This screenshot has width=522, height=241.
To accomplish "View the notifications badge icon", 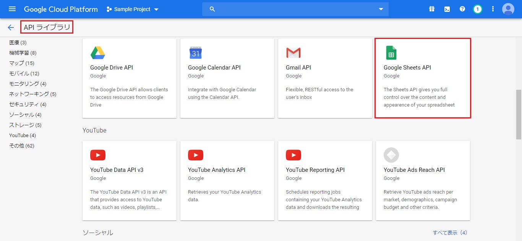I will (x=477, y=9).
